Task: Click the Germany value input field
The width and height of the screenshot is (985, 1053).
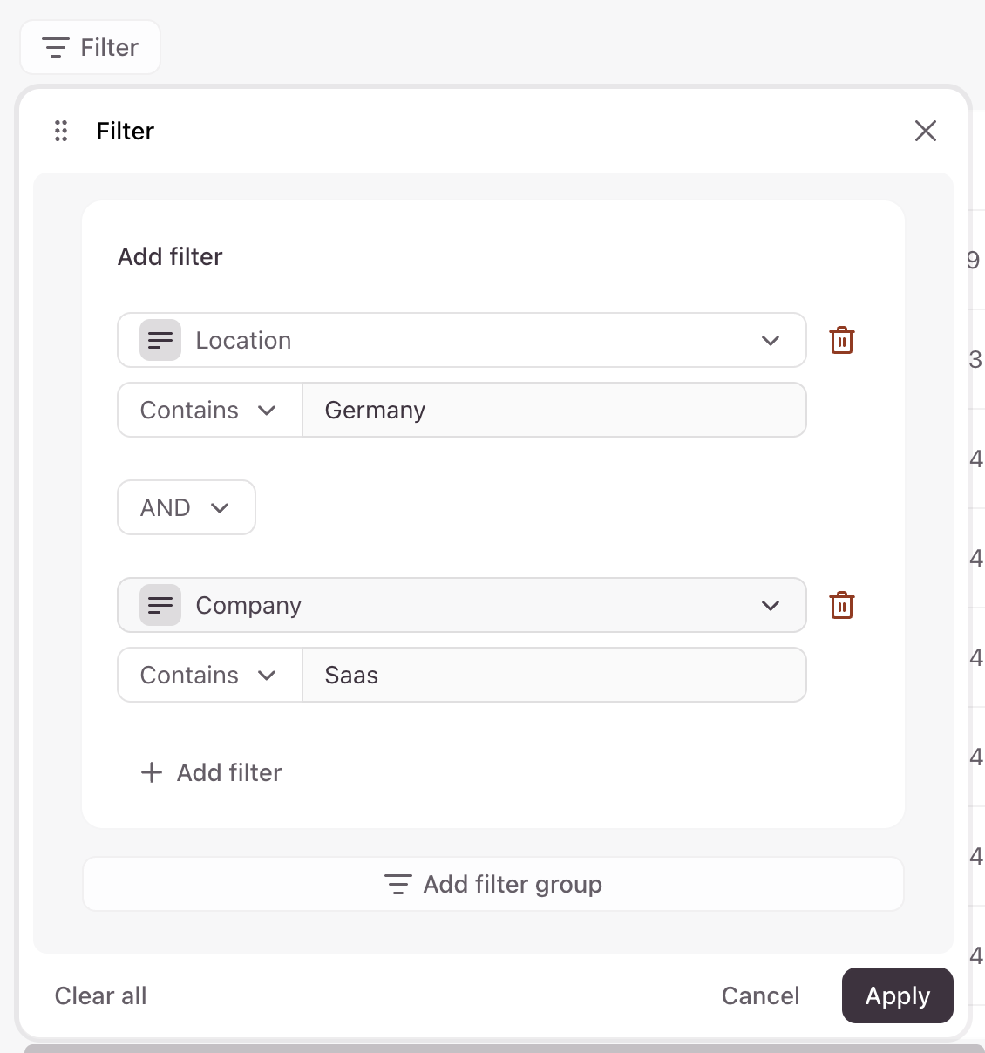Action: coord(554,410)
